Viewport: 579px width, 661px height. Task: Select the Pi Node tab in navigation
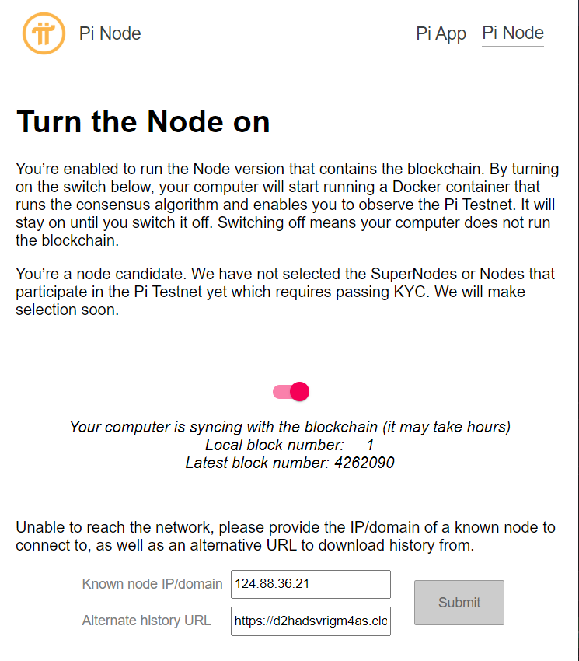tap(512, 33)
